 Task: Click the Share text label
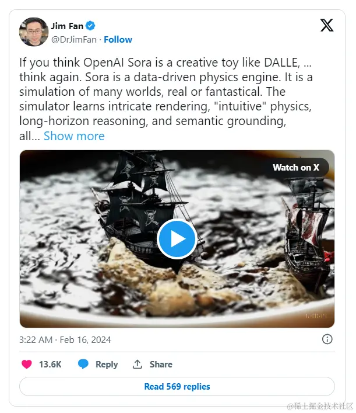click(161, 364)
